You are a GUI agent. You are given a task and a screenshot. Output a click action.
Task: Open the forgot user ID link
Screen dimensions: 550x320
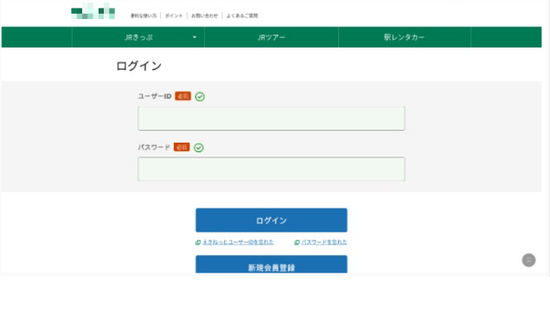coord(238,242)
